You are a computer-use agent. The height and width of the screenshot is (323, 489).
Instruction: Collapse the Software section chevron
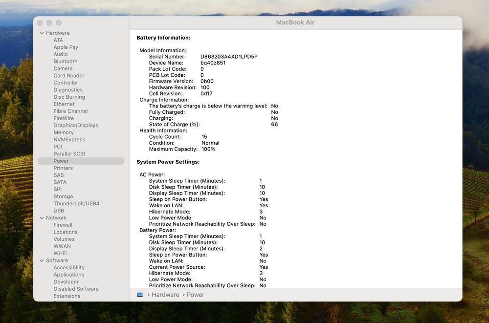pos(42,260)
